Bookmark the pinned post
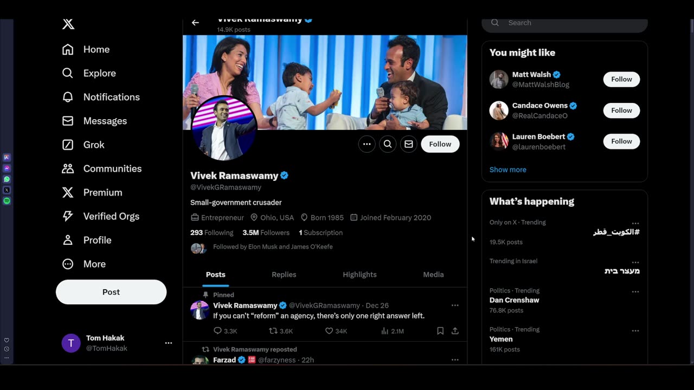The image size is (694, 390). click(440, 331)
